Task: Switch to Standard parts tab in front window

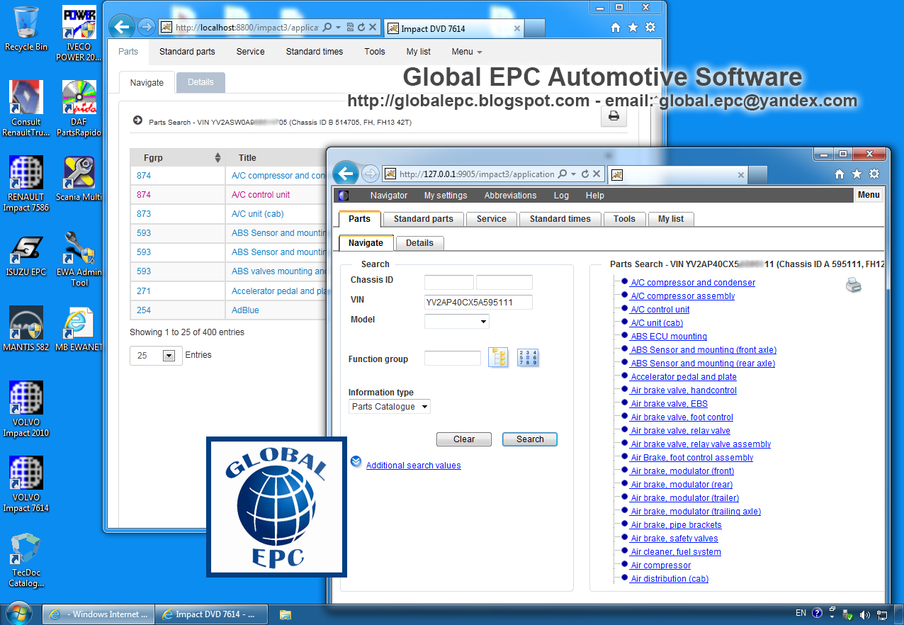Action: tap(423, 219)
